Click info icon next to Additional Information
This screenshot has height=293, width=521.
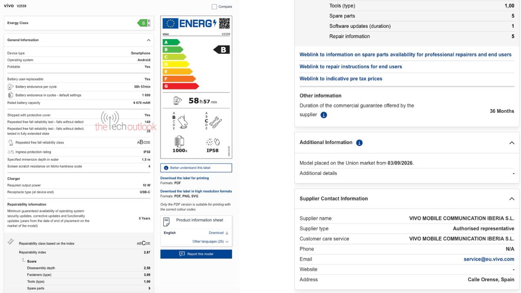[359, 142]
